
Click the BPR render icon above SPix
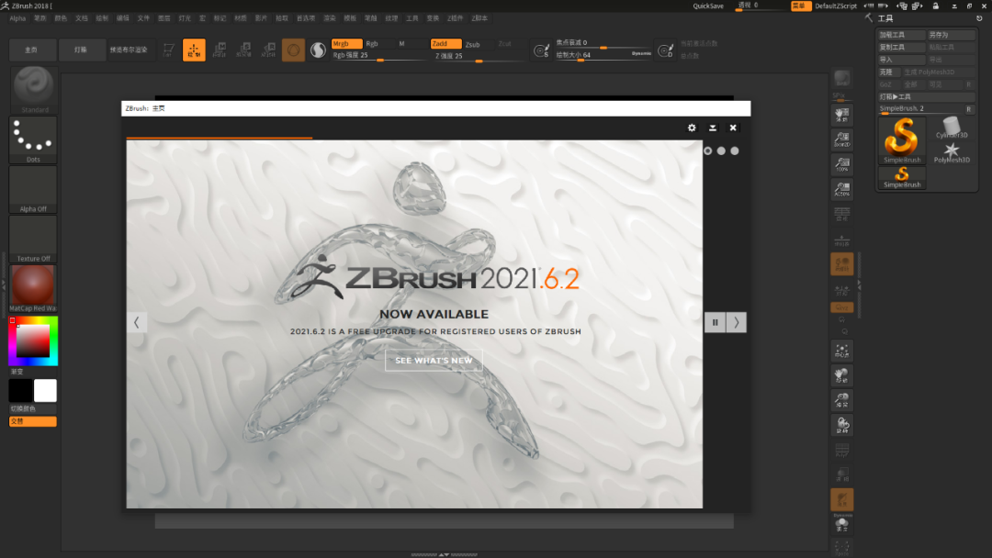(841, 78)
